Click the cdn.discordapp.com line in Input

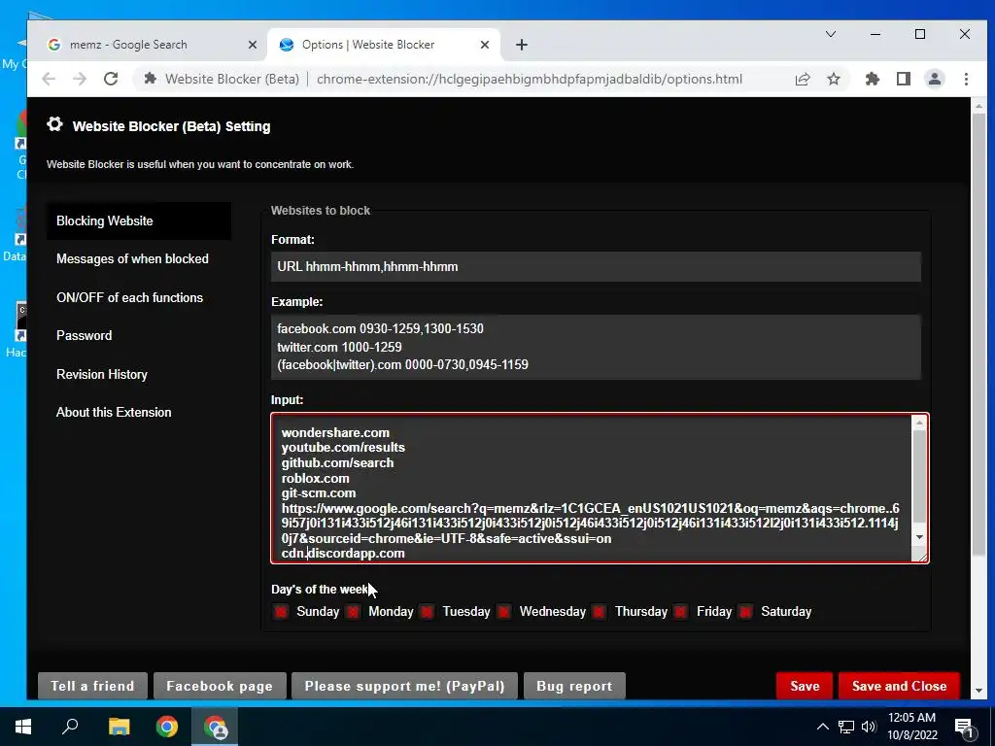[343, 553]
